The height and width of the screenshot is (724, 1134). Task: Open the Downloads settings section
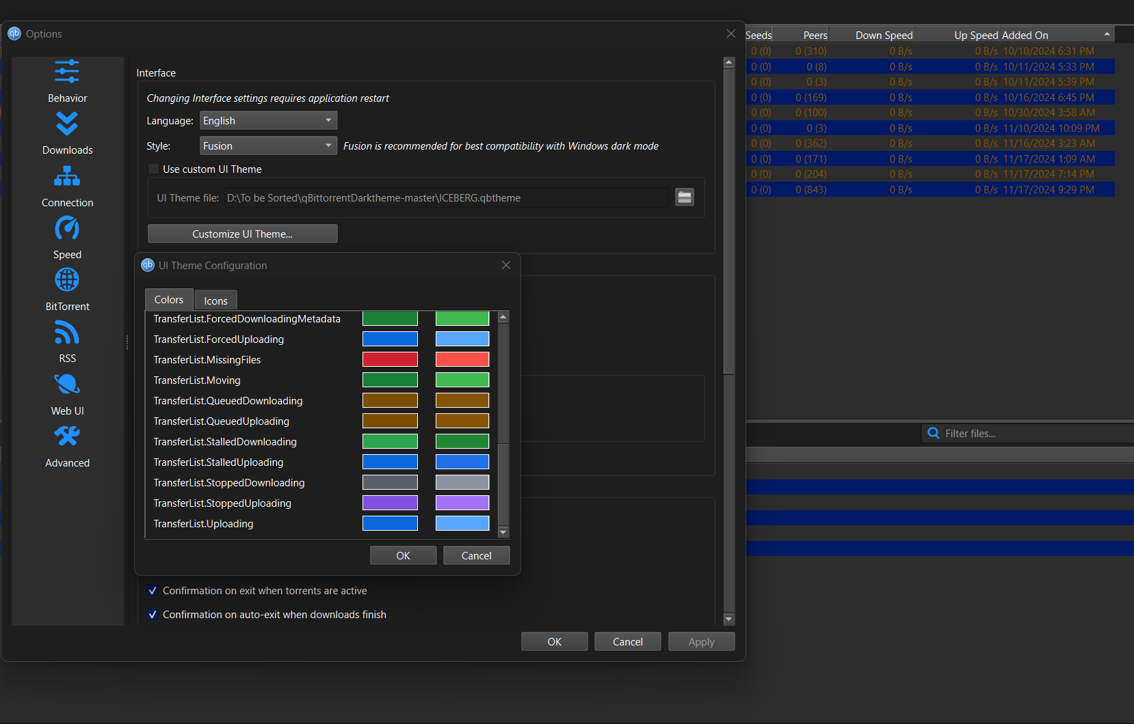[67, 134]
